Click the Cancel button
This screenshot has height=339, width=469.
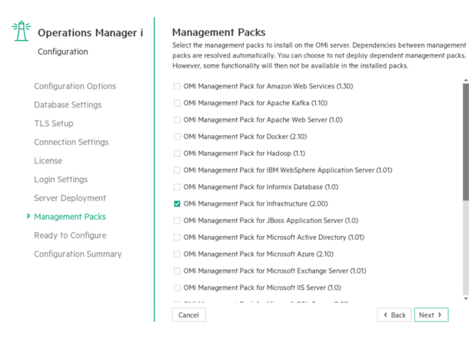pos(188,315)
